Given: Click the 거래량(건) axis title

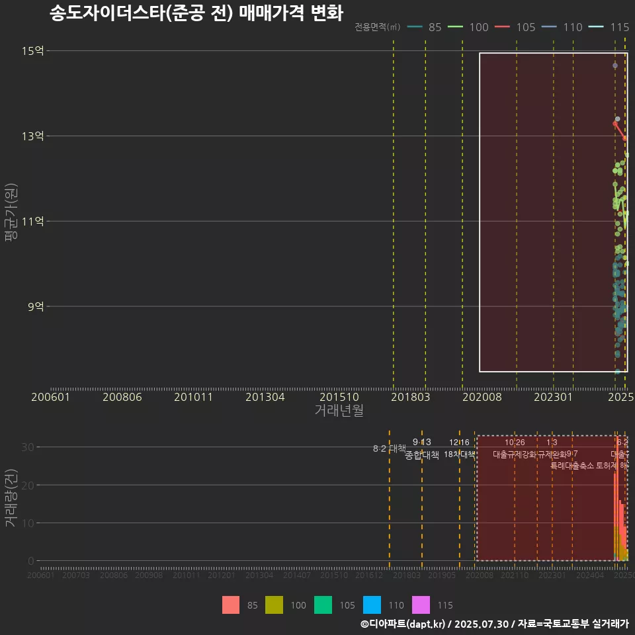Looking at the screenshot, I should pyautogui.click(x=11, y=497).
